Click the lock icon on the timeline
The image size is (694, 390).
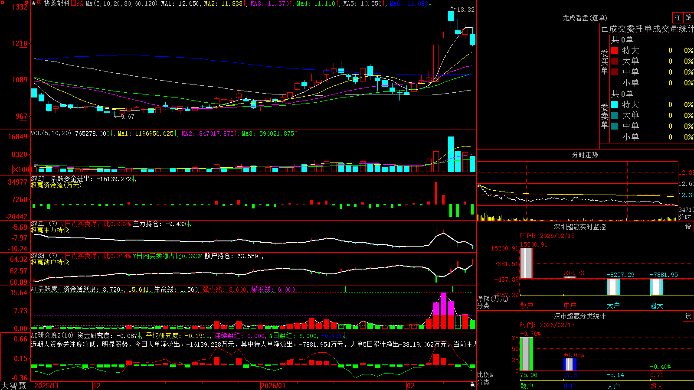click(473, 385)
